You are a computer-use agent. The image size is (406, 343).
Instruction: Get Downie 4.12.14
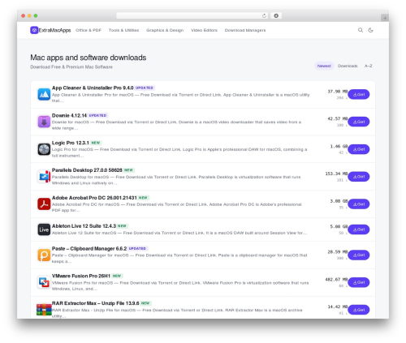(359, 122)
